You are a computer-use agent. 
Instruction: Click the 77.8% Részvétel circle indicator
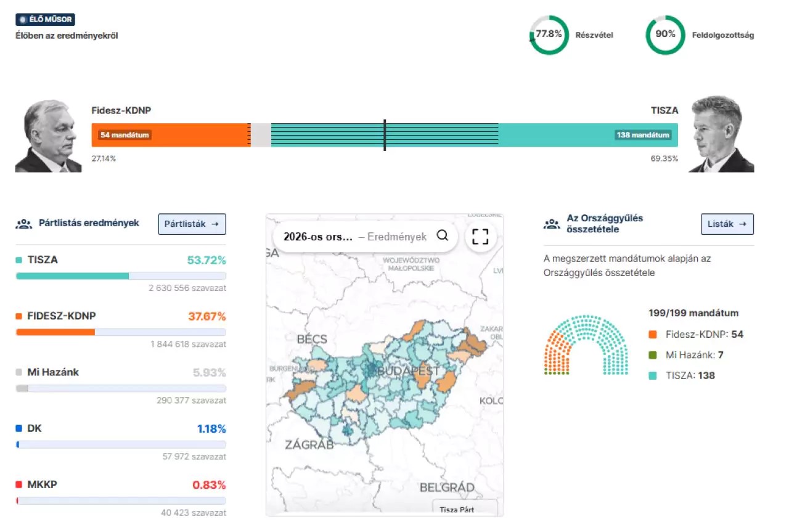click(549, 35)
